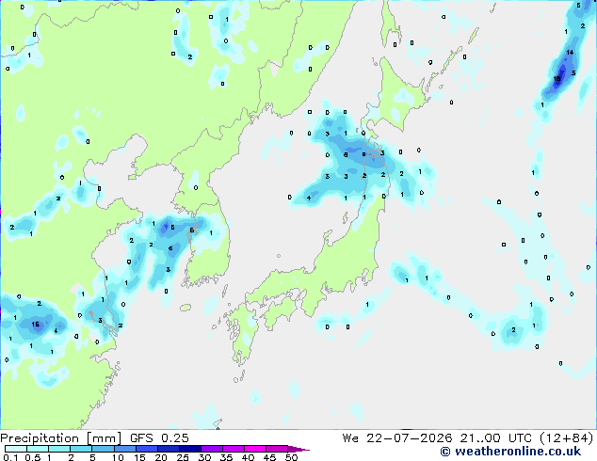
Task: Click the 10–15 mm legend swatch
Action: 125,449
